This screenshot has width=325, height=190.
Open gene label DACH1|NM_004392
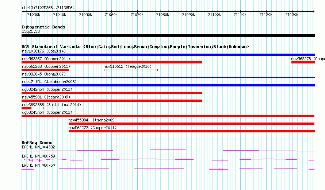click(39, 147)
